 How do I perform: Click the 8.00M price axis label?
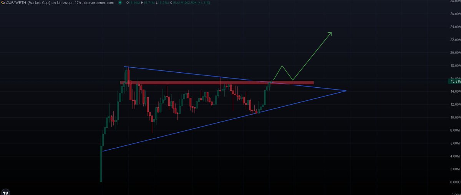point(455,130)
